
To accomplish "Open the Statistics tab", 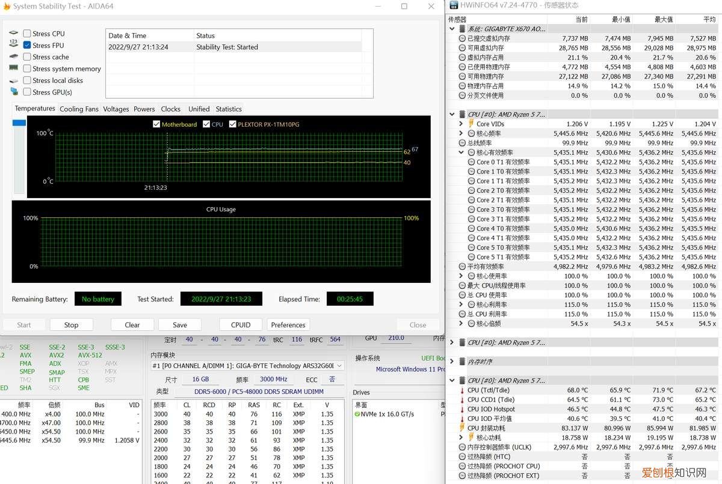I will coord(229,109).
